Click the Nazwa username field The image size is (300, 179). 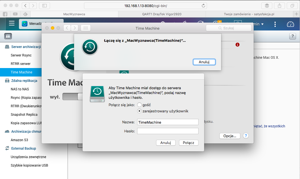[168, 122]
